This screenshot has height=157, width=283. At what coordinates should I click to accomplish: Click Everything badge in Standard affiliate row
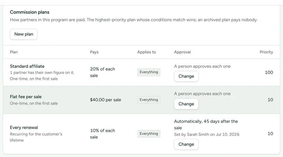(x=149, y=72)
